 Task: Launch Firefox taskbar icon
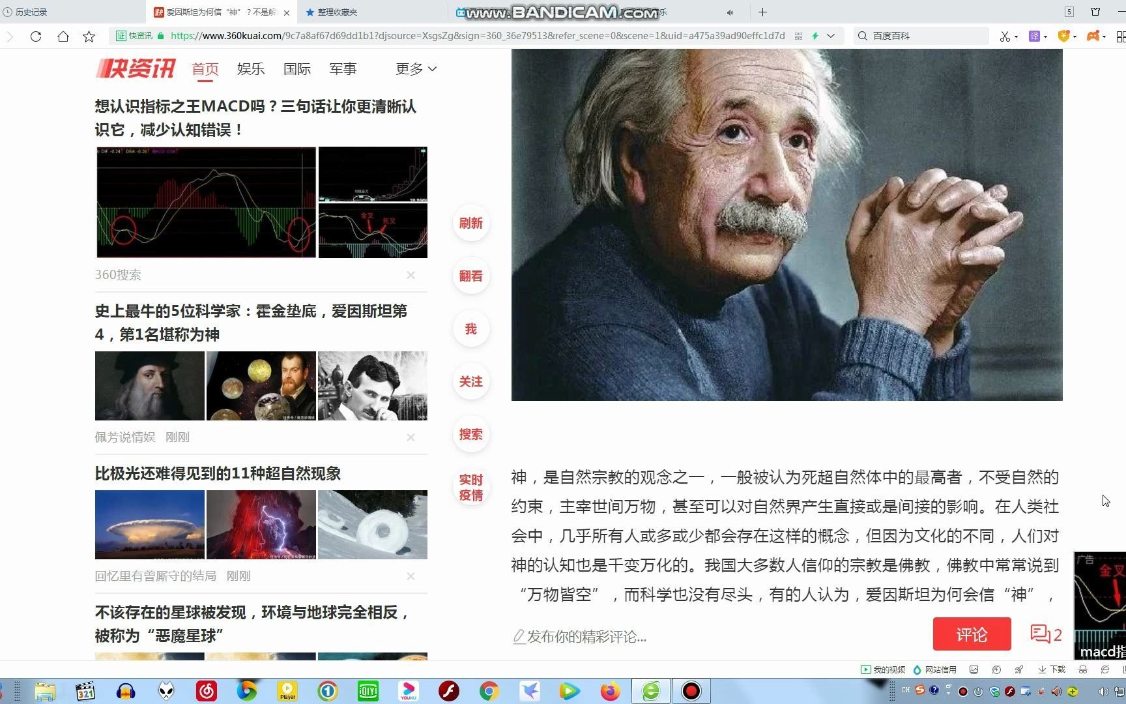611,691
